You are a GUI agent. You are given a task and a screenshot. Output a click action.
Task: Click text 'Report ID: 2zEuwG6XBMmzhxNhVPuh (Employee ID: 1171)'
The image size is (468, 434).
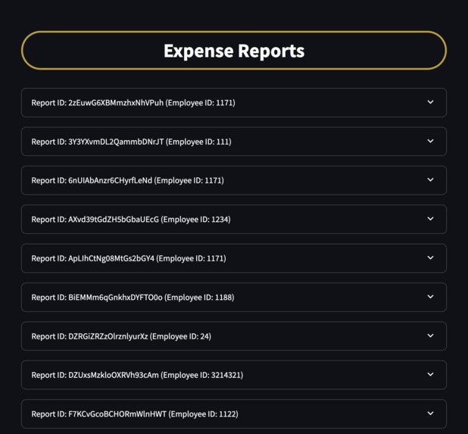point(133,103)
